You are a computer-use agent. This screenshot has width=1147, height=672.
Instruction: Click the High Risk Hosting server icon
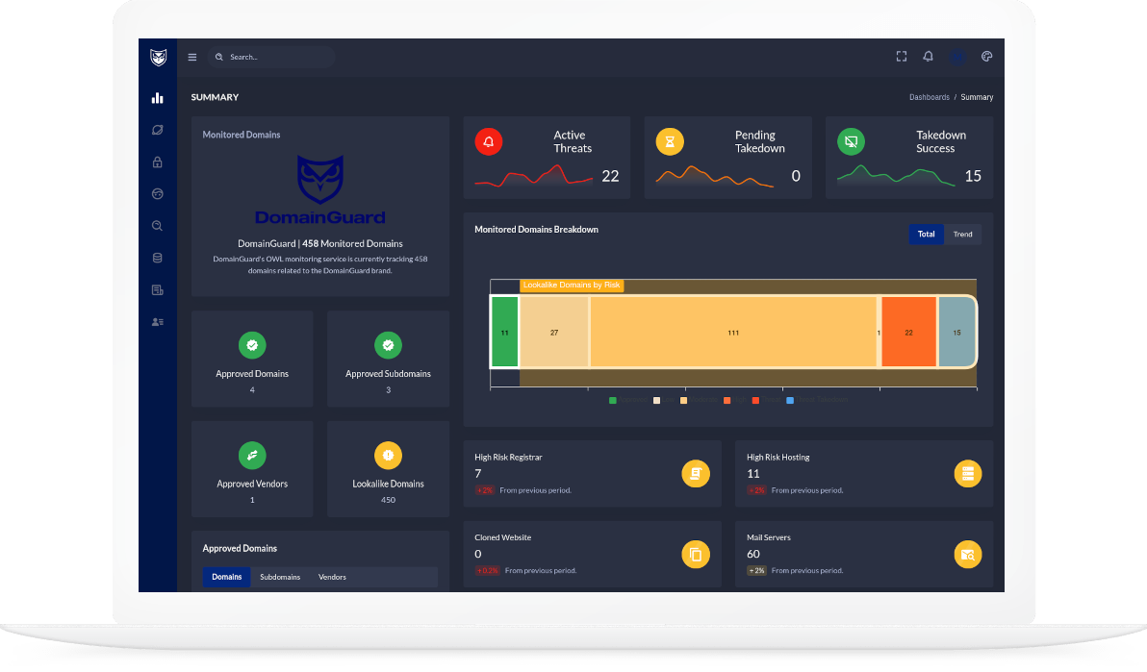[968, 474]
